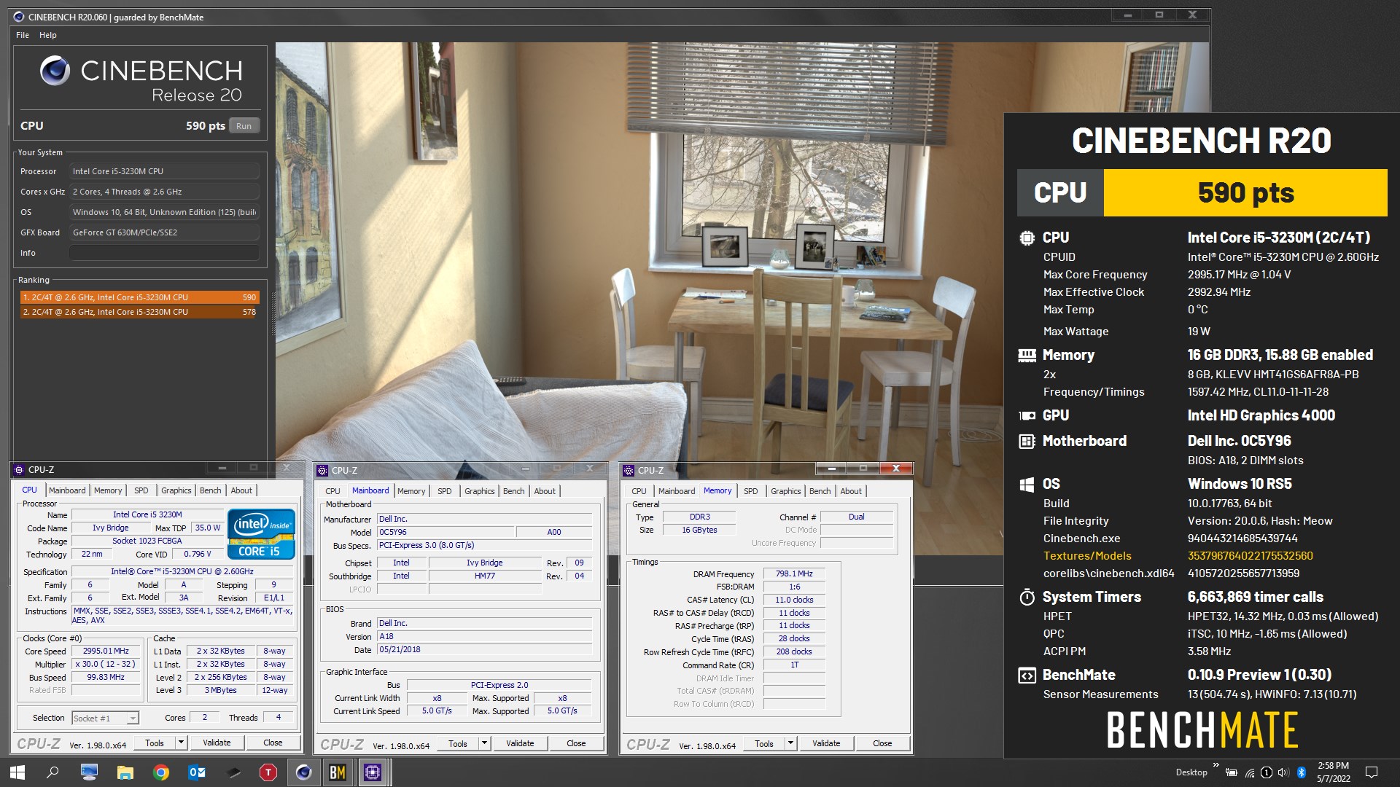Expand the Desktop toolbar chevron on the taskbar
This screenshot has height=787, width=1400.
(1216, 765)
